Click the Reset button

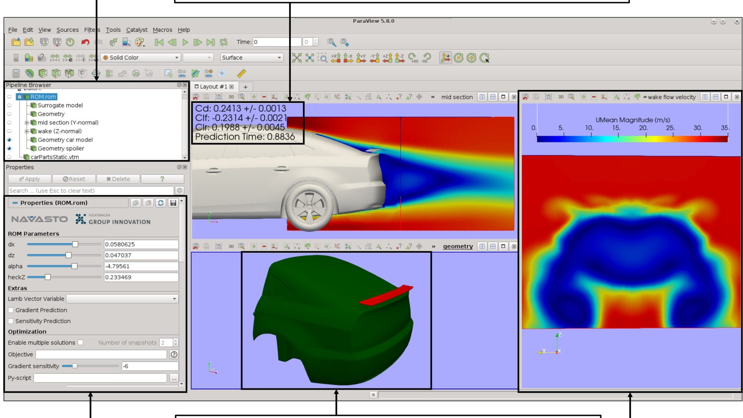point(74,179)
